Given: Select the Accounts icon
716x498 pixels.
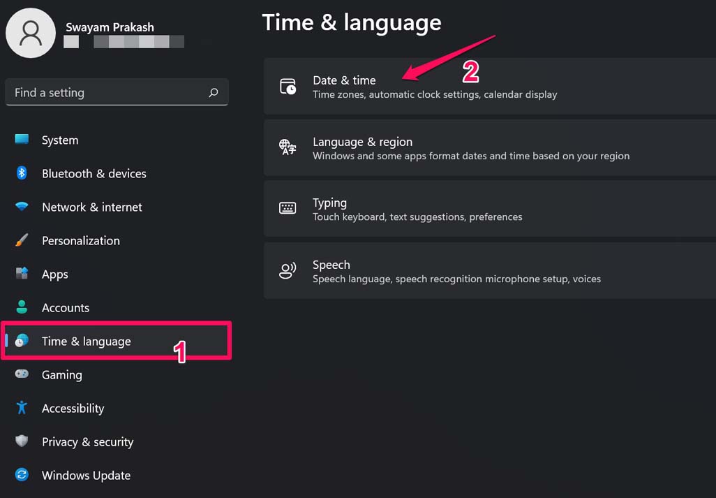Looking at the screenshot, I should tap(22, 307).
